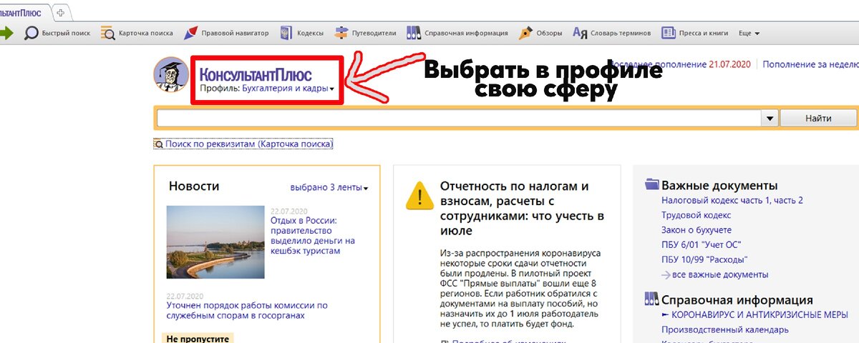Click Справочная информация section books icon
Screen dimensions: 859x343
(651, 299)
